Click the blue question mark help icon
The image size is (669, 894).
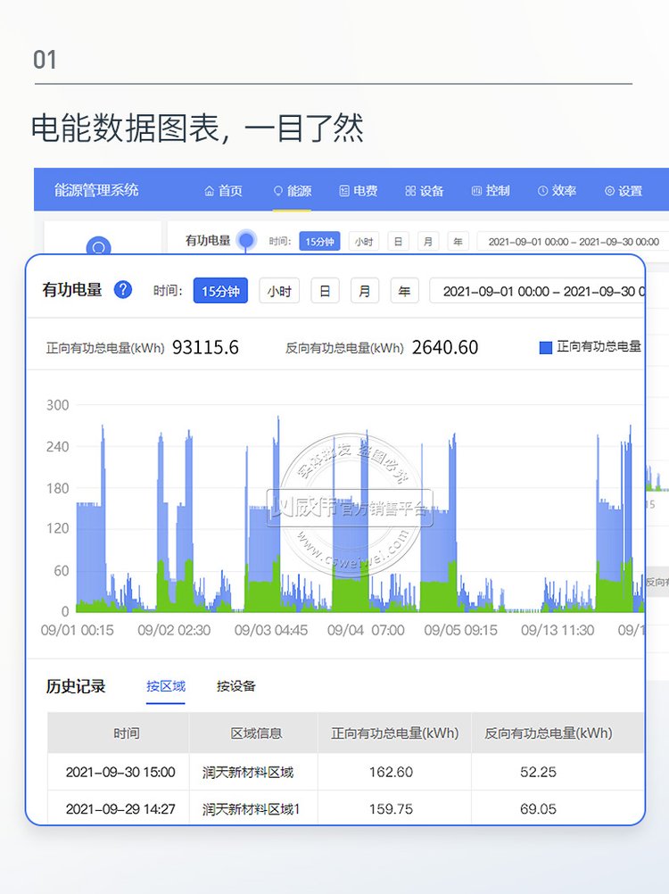[123, 290]
